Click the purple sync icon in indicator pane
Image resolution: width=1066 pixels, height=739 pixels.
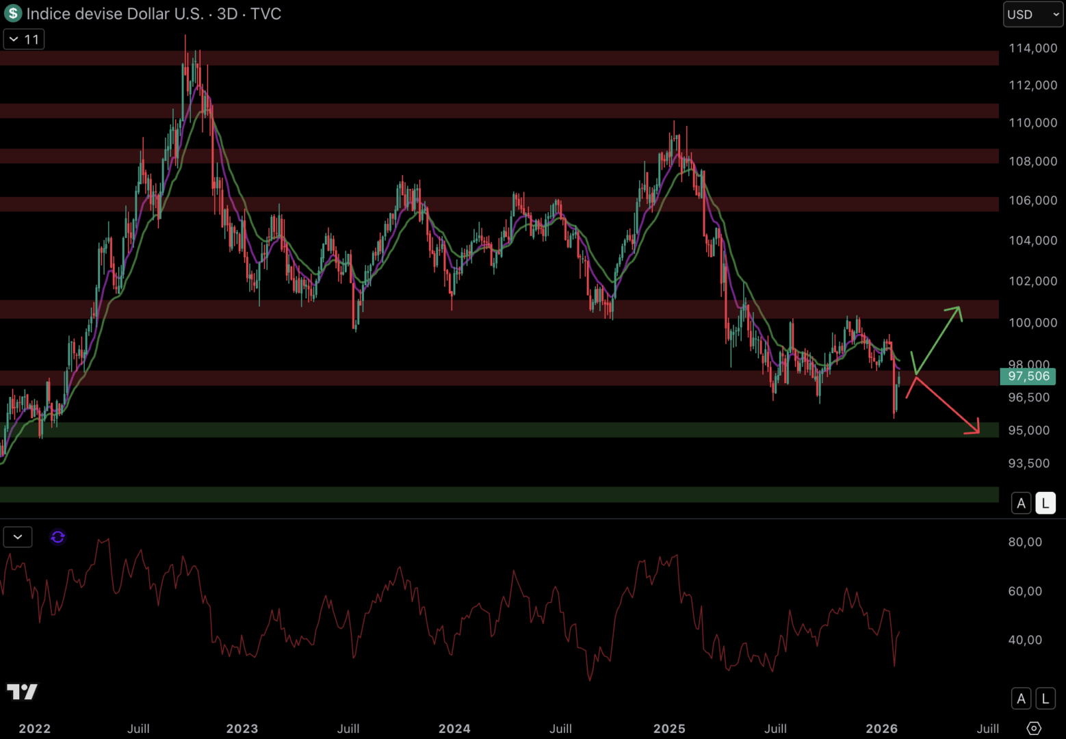tap(57, 537)
